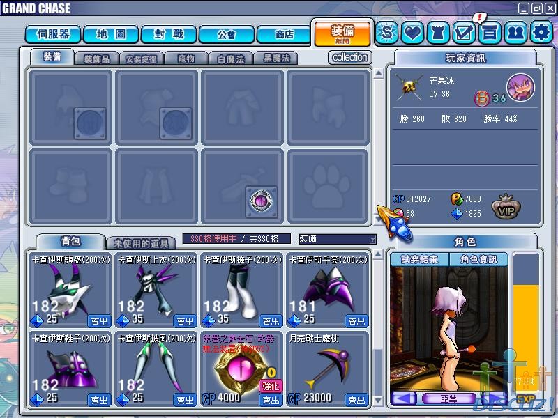Sell the 卡查伊斯頭盔 helmet
The width and height of the screenshot is (558, 418).
(x=99, y=321)
